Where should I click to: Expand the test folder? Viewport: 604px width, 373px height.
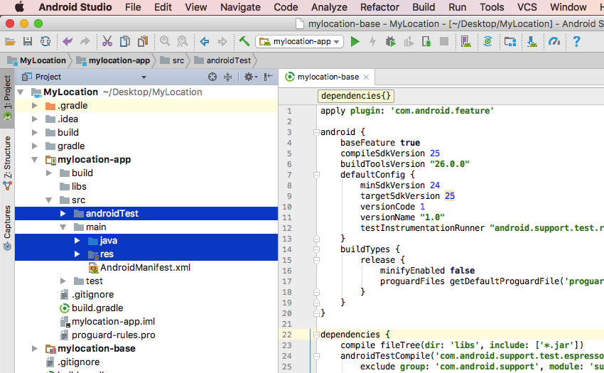[x=63, y=281]
